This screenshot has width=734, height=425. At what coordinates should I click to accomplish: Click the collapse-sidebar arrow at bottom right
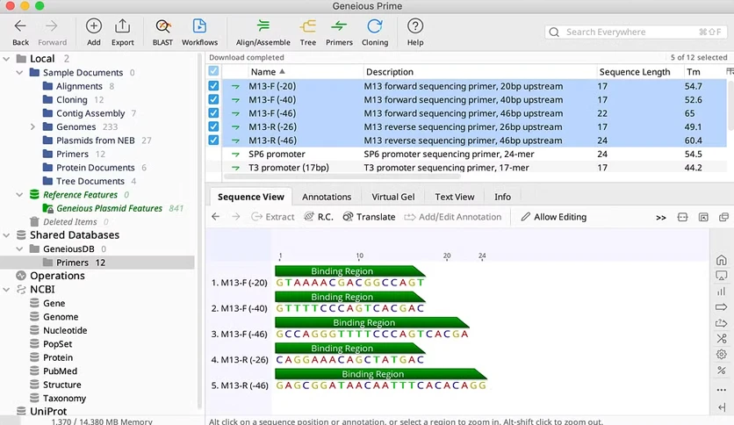tap(722, 407)
